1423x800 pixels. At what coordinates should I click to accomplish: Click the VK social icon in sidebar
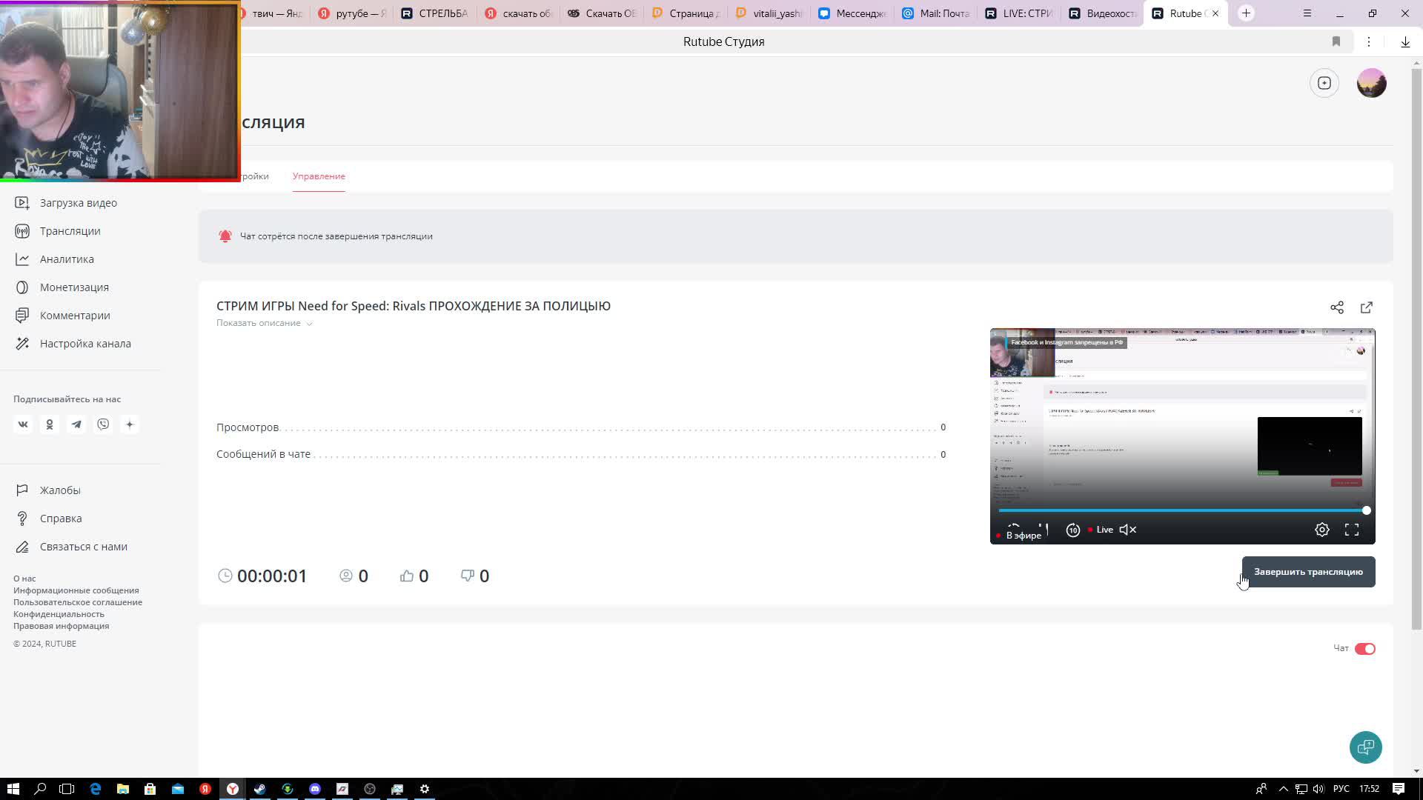(x=23, y=424)
